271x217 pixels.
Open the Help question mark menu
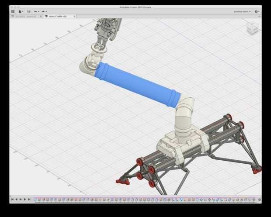point(257,11)
